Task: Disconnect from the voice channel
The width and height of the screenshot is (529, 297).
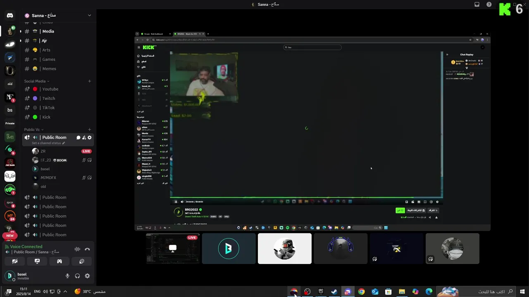Action: coord(87,249)
